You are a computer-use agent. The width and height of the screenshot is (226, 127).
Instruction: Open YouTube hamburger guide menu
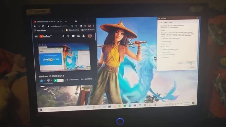point(36,37)
